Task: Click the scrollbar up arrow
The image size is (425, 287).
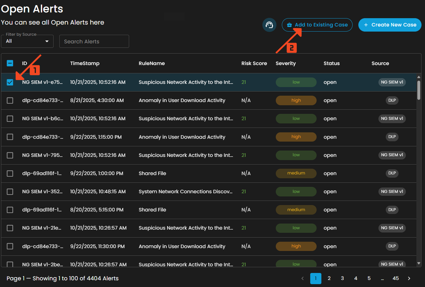Action: click(419, 77)
